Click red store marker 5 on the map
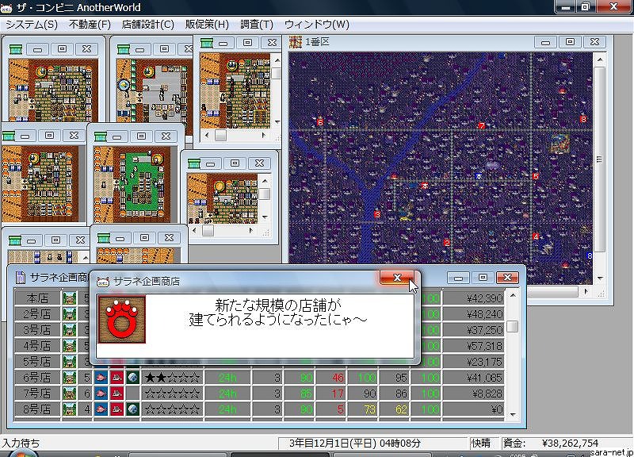This screenshot has height=457, width=634. [x=536, y=177]
